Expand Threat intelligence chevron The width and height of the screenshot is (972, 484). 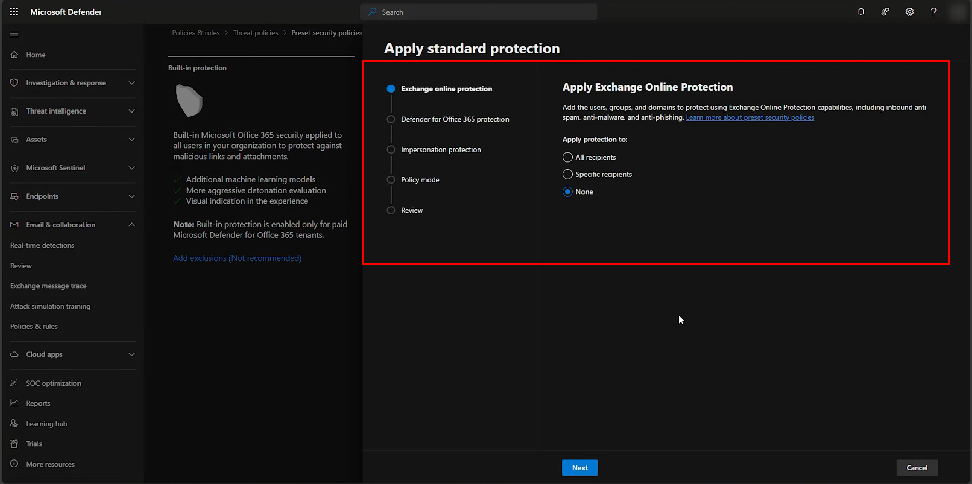131,111
